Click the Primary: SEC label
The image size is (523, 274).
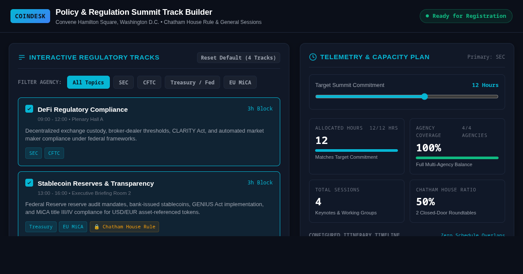(x=486, y=57)
